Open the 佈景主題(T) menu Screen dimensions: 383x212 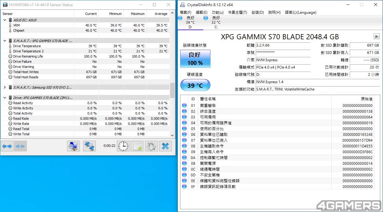(x=237, y=12)
